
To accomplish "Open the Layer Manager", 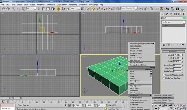I will [151, 9].
